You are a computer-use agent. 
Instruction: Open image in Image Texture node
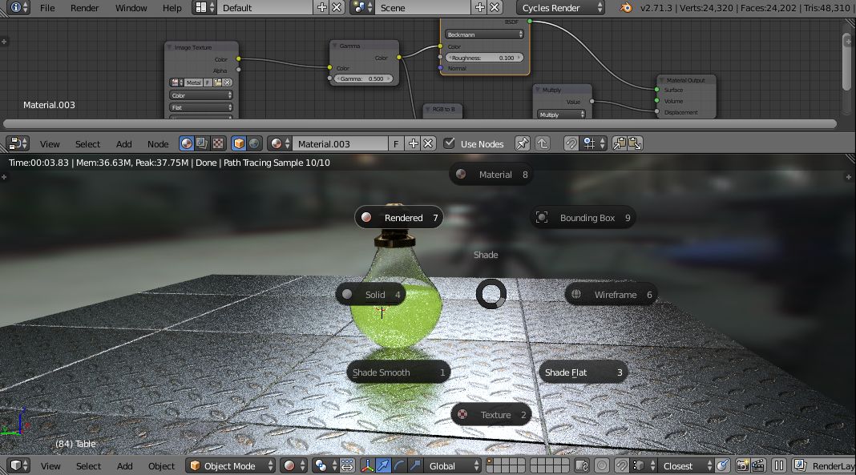218,83
